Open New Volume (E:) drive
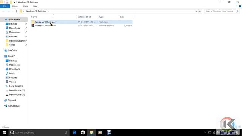Viewport: 242px width, 136px height. coord(17,90)
